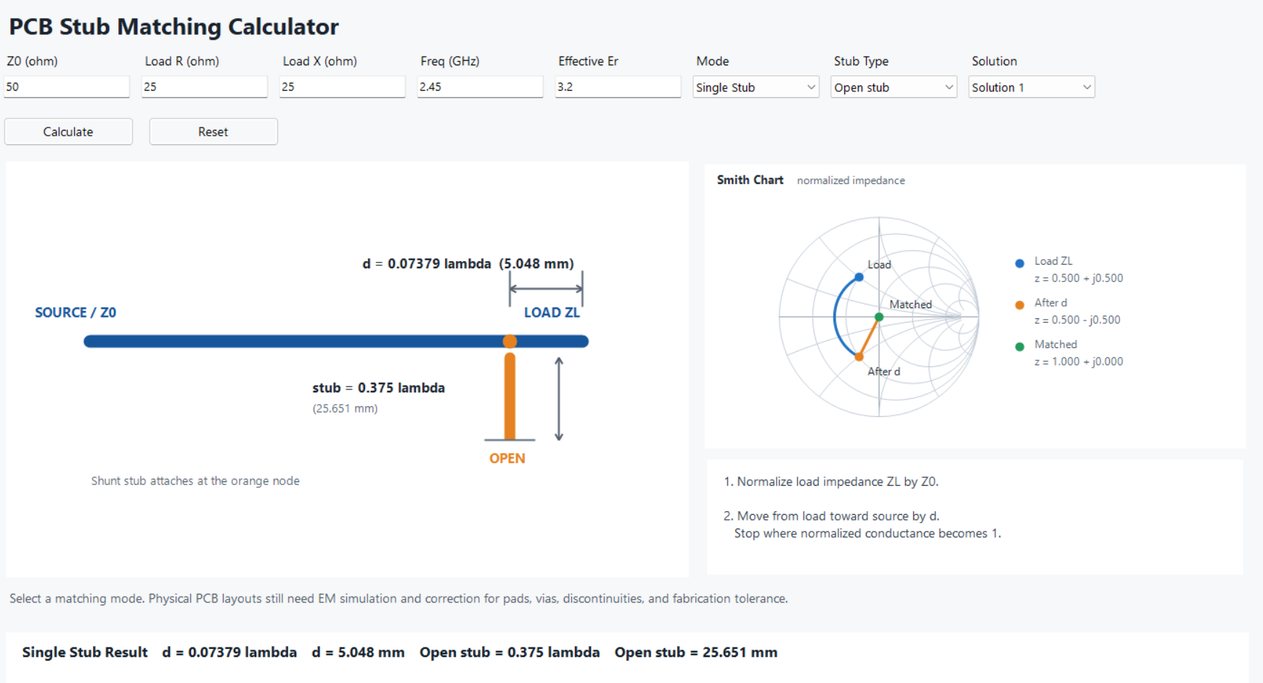Viewport: 1263px width, 683px height.
Task: Click the 'Stub Type' field label
Action: tap(861, 62)
